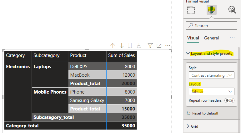241x133 pixels.
Task: Expand the Grid section
Action: pyautogui.click(x=188, y=126)
